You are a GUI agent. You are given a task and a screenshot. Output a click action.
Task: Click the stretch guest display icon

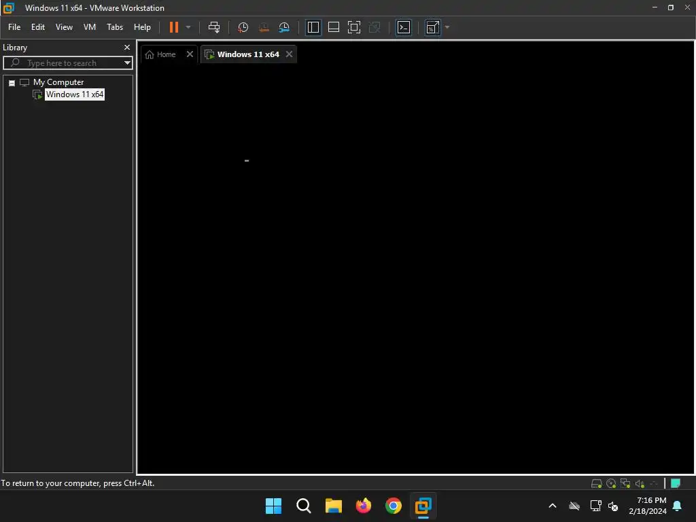(432, 27)
